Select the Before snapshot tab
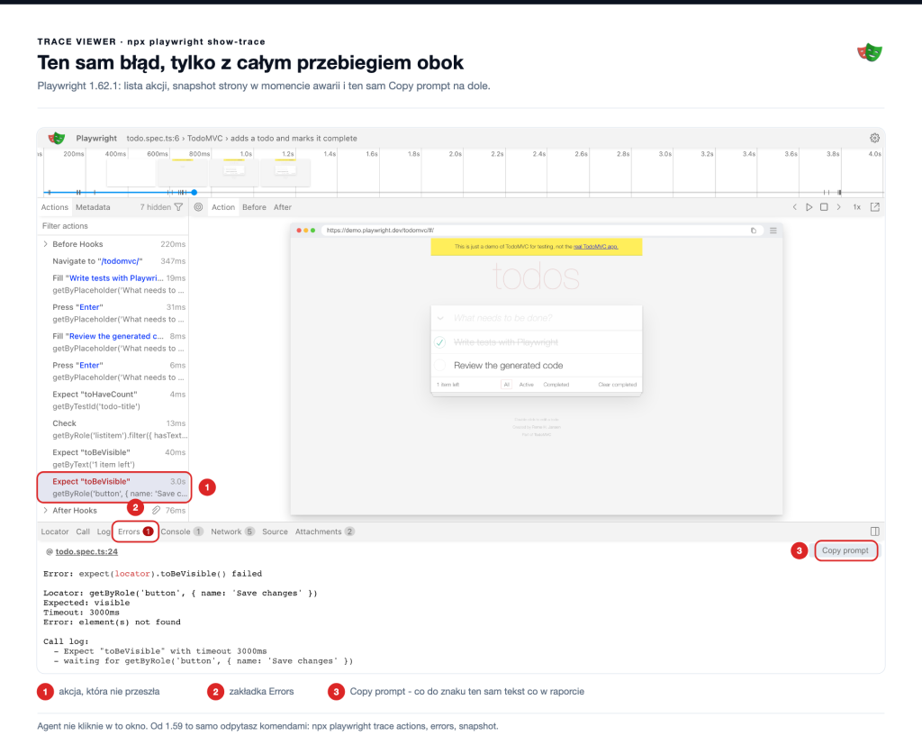This screenshot has height=745, width=922. tap(254, 207)
